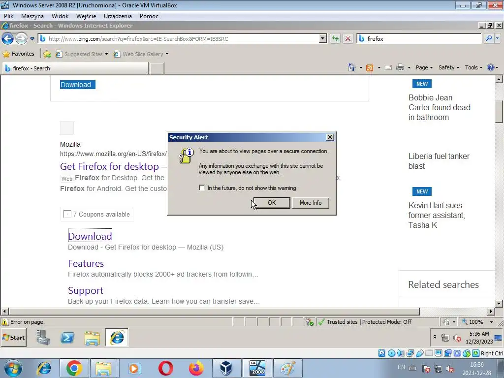Open recent pages dropdown next to Forward
This screenshot has width=504, height=378.
click(32, 39)
